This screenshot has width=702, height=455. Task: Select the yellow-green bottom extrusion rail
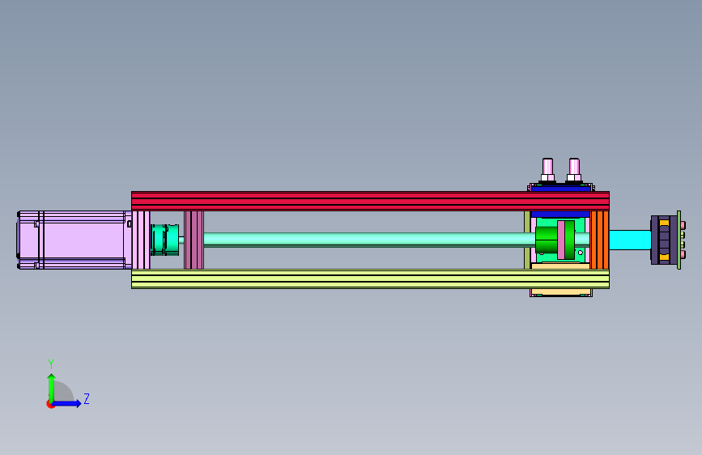click(x=370, y=279)
